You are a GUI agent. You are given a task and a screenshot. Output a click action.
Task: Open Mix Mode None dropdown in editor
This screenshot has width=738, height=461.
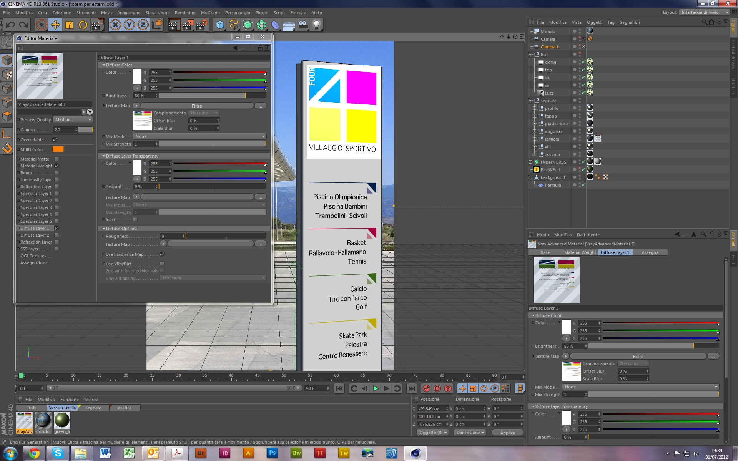click(199, 136)
